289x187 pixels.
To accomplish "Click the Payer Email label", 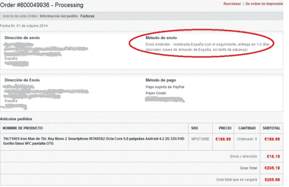I will coord(156,93).
